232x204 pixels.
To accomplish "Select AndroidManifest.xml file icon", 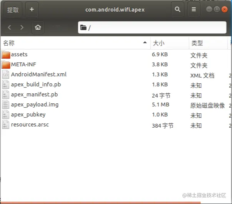I will click(6, 74).
